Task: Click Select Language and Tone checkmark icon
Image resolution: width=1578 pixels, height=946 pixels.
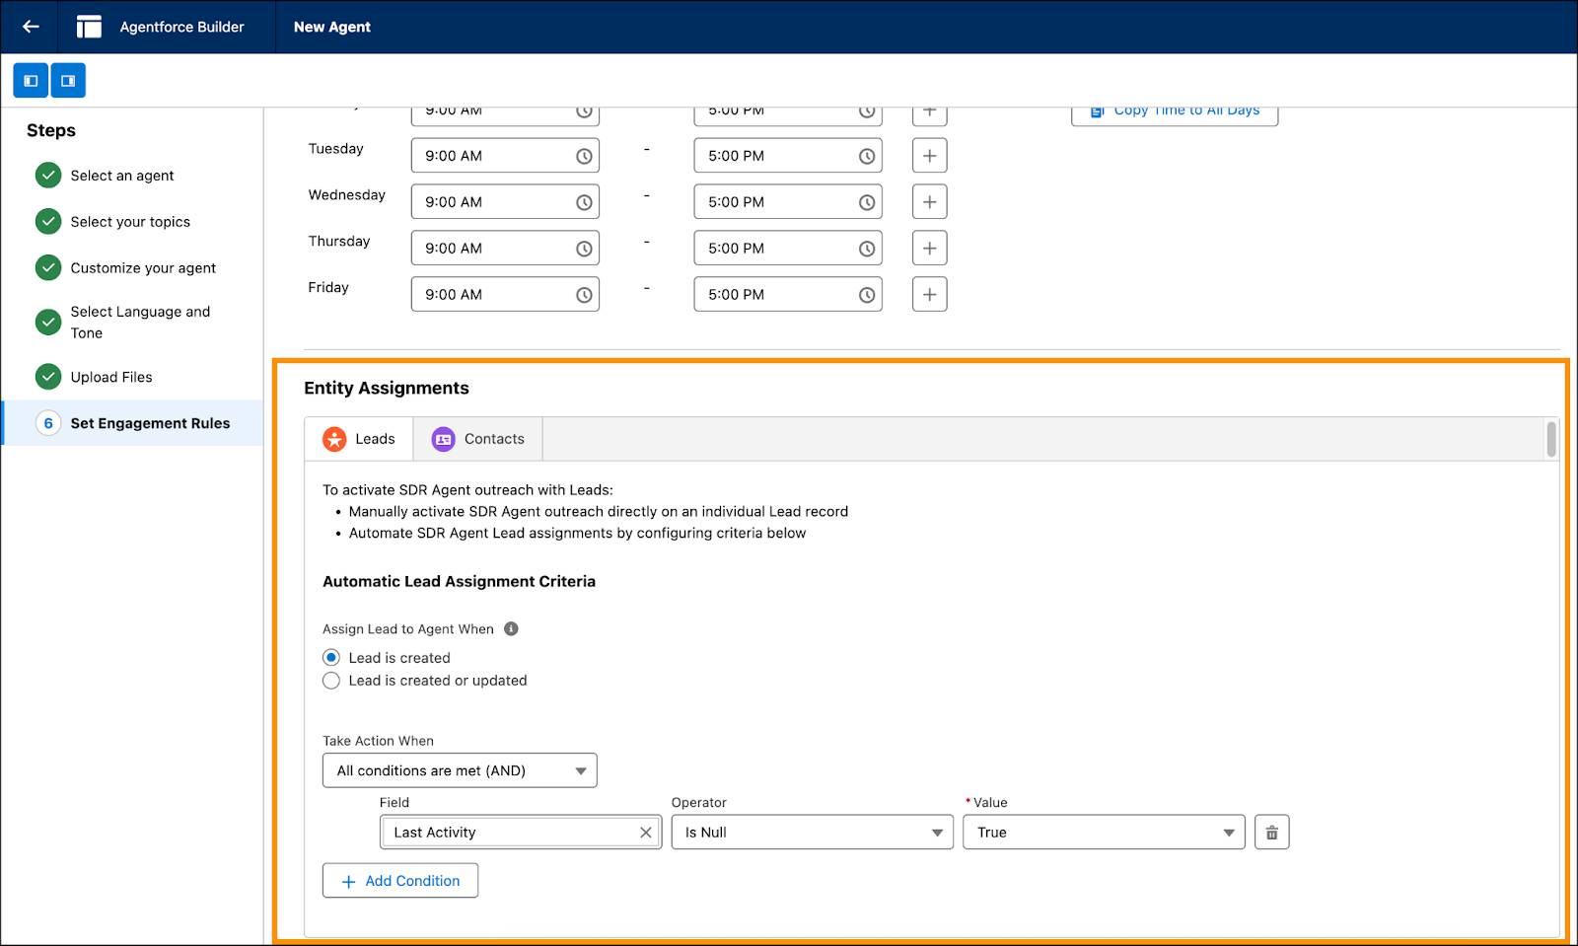Action: pyautogui.click(x=48, y=322)
